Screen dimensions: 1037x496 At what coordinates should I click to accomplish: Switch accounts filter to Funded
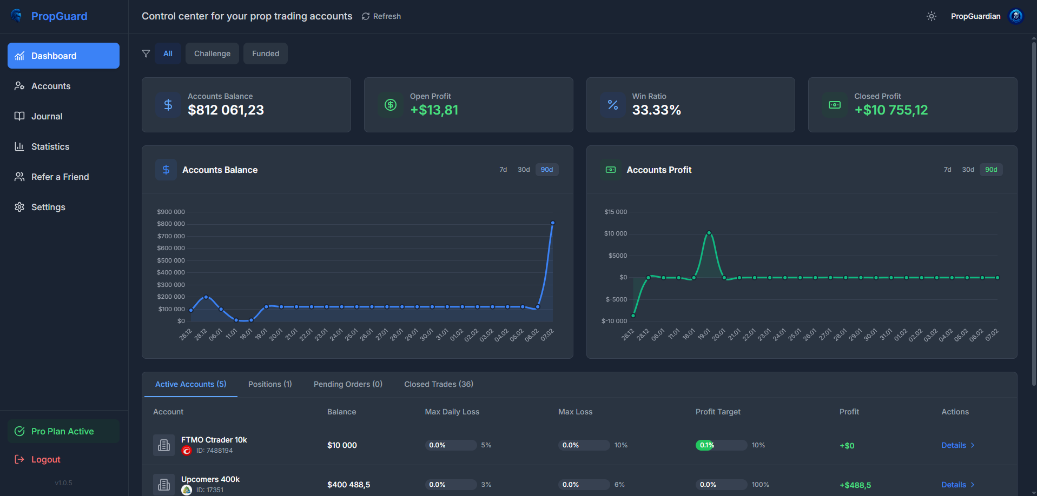click(265, 53)
